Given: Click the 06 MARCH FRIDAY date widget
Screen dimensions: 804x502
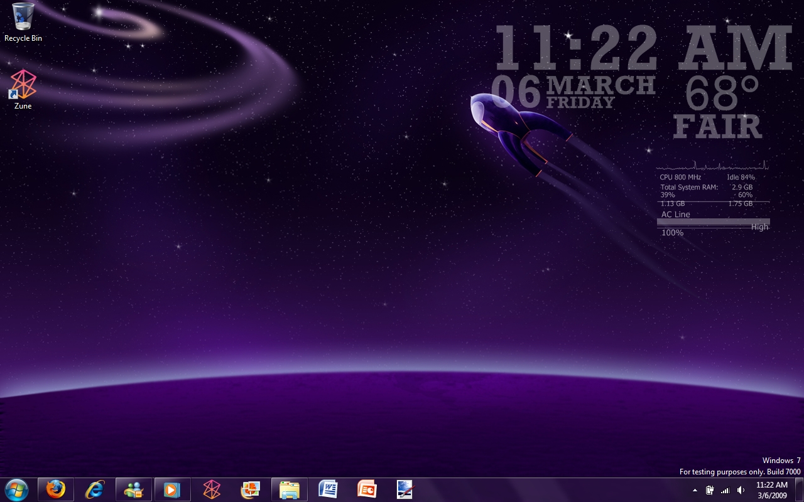Looking at the screenshot, I should [x=573, y=92].
